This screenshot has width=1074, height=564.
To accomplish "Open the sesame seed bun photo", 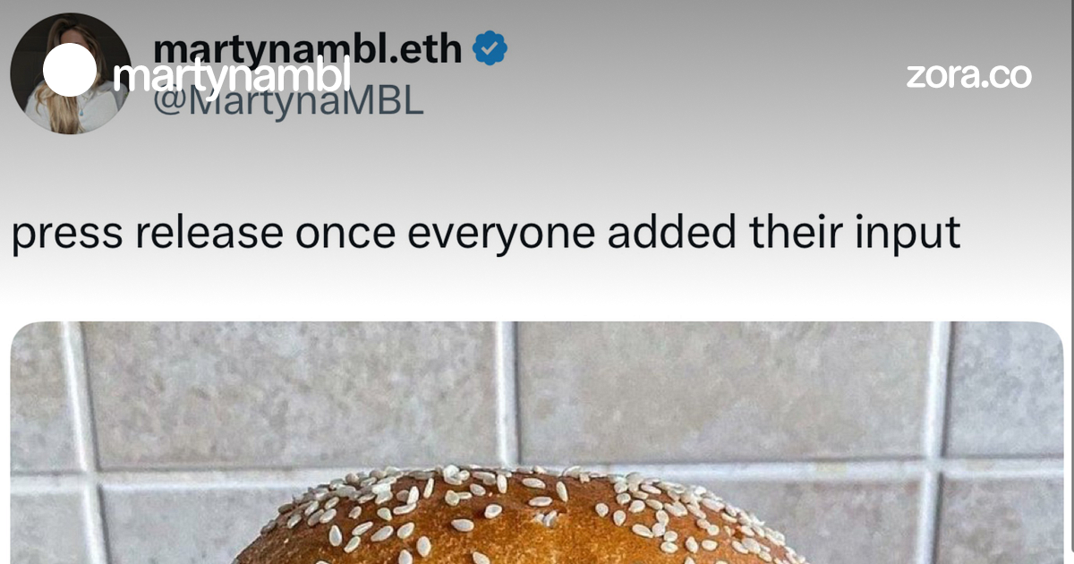I will coord(537,442).
